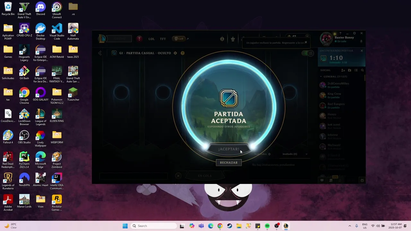Image resolution: width=411 pixels, height=231 pixels.
Task: Open the LoR launcher button
Action: click(x=179, y=39)
